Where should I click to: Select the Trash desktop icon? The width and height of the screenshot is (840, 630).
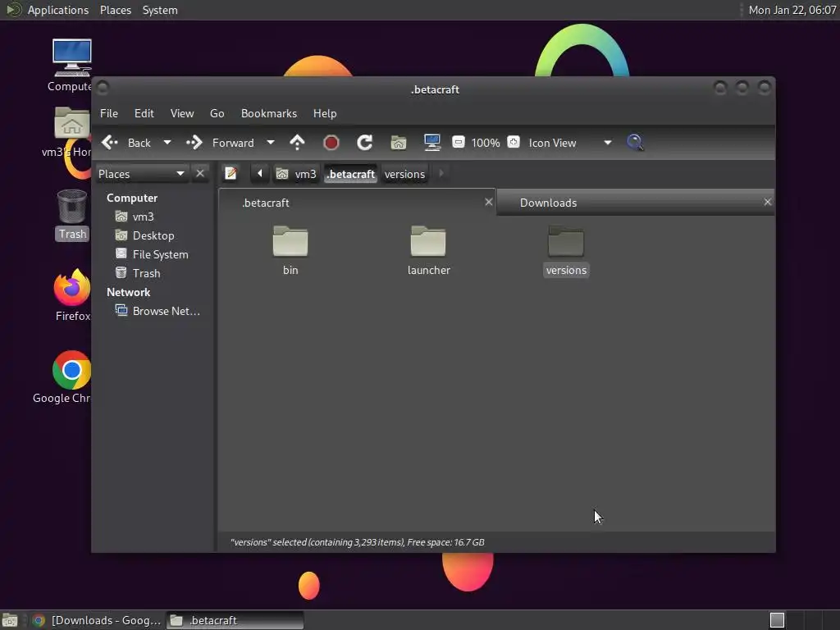point(72,216)
